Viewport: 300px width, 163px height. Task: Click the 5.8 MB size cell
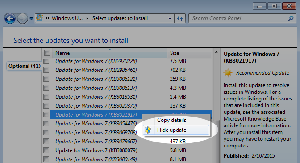click(178, 150)
